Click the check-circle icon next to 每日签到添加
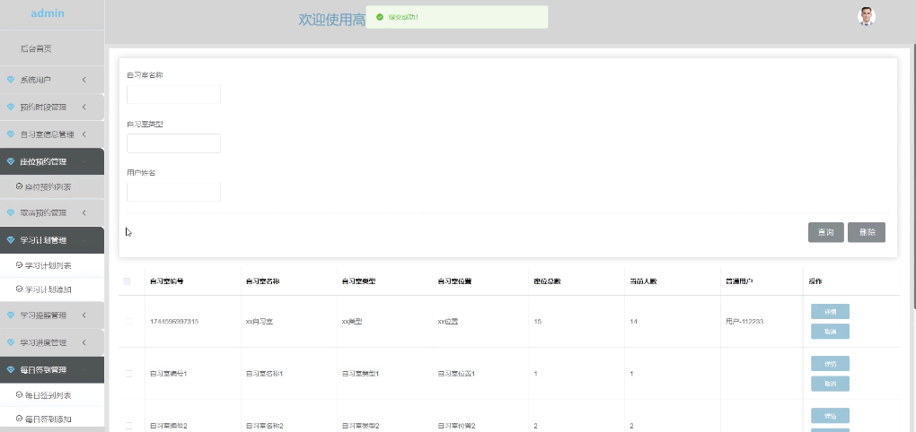916x432 pixels. point(19,419)
